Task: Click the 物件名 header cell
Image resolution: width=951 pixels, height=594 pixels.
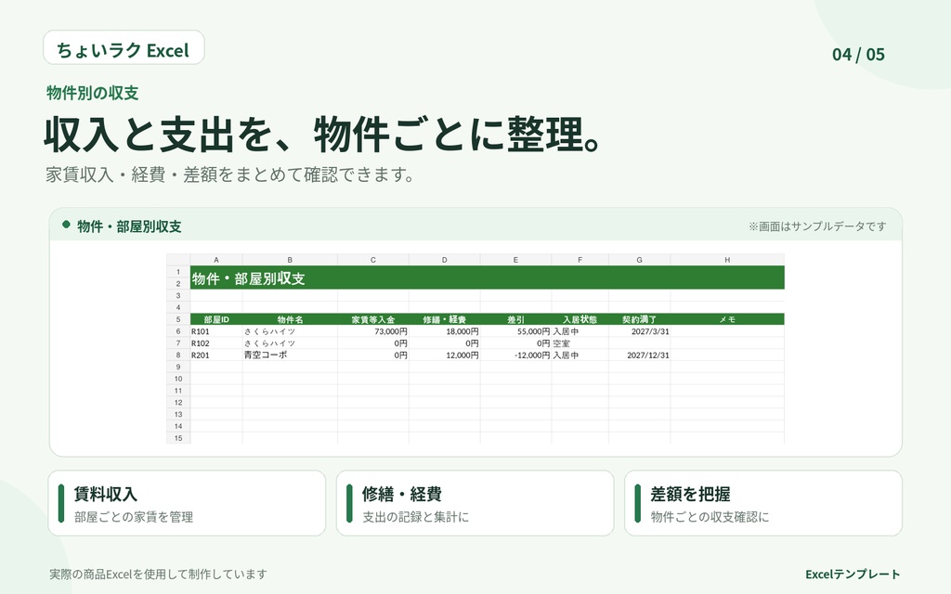Action: point(290,319)
